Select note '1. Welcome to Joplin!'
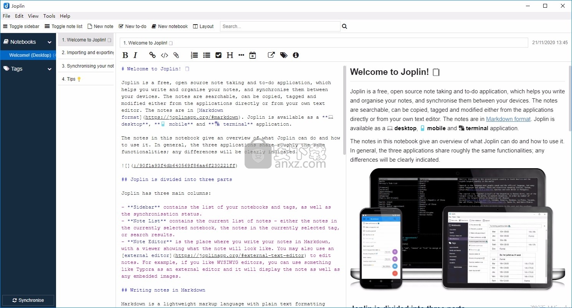 coord(86,40)
